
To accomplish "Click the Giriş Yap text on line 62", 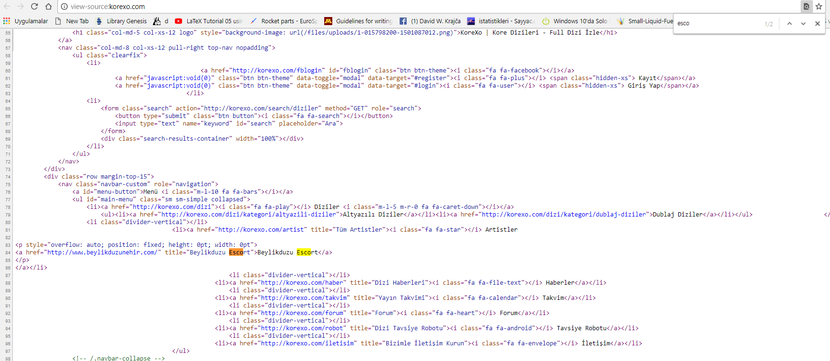I will pyautogui.click(x=644, y=85).
